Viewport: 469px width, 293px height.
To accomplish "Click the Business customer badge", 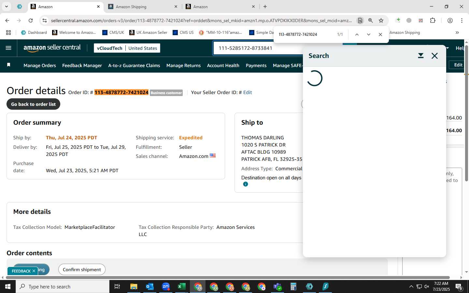I will [x=166, y=93].
